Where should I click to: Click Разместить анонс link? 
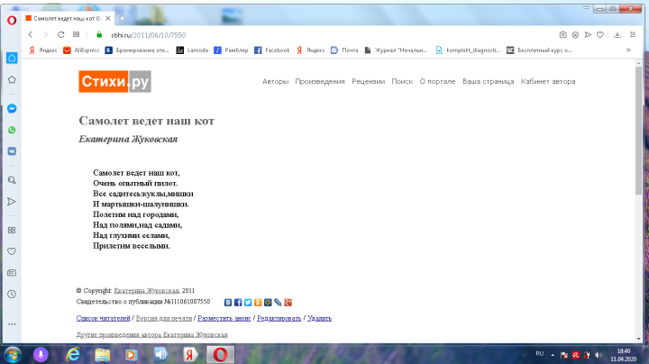[x=224, y=318]
